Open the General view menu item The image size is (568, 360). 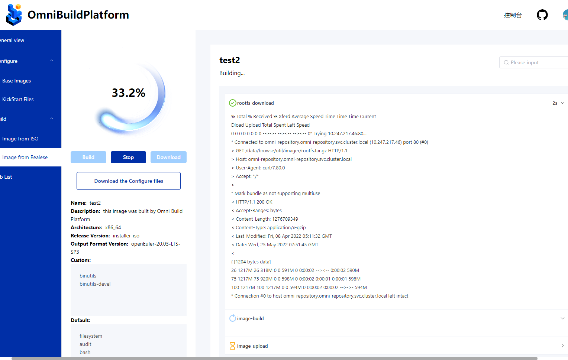click(30, 40)
